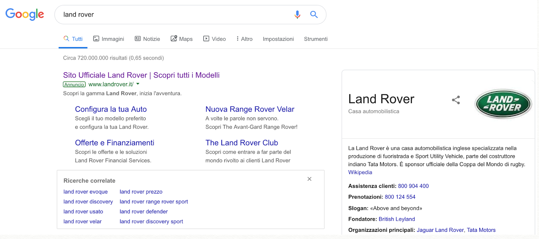
Task: Open the Notizie tab
Action: [x=147, y=39]
